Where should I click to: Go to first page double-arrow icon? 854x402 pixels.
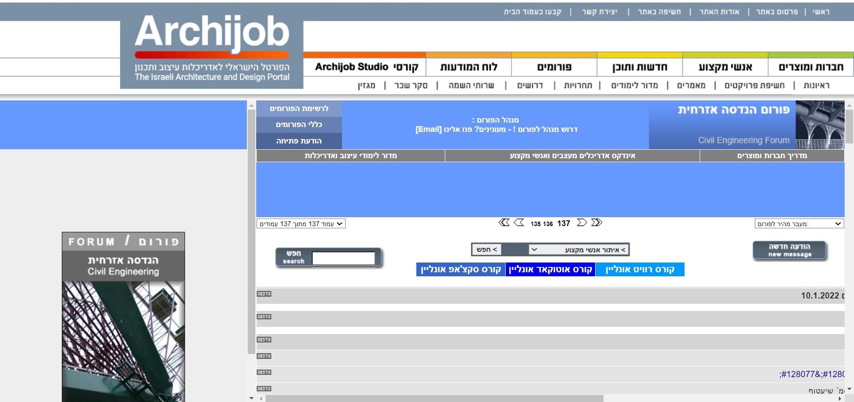(x=504, y=223)
